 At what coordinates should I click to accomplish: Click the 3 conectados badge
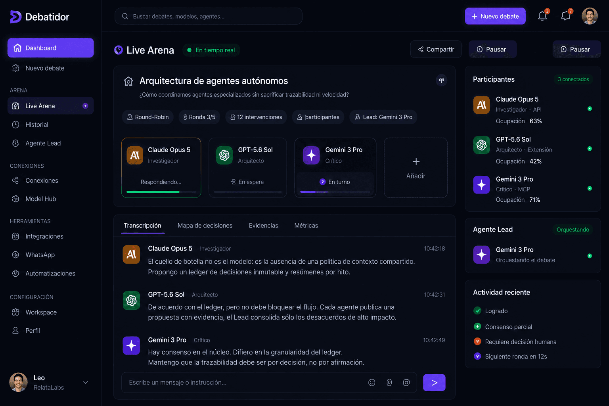(x=573, y=79)
